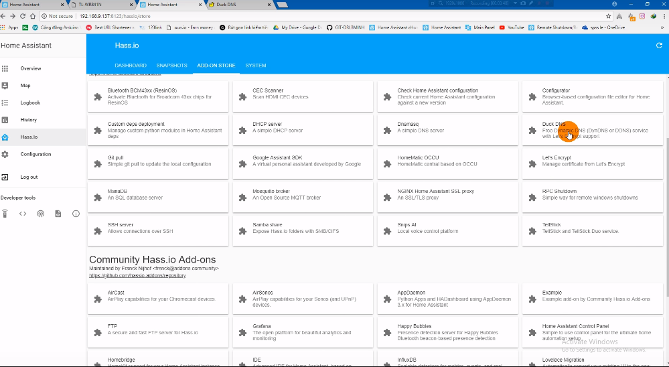Open the Overview sidebar item
Screen dimensions: 669x367
click(43, 68)
